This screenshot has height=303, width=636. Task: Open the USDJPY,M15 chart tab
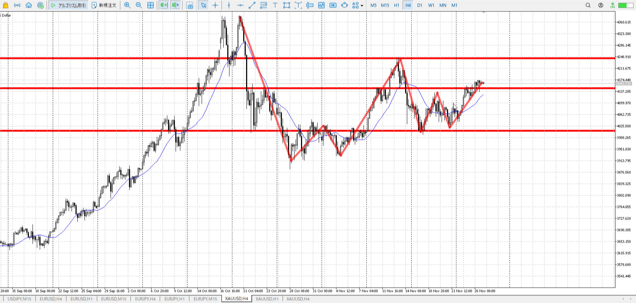point(20,299)
